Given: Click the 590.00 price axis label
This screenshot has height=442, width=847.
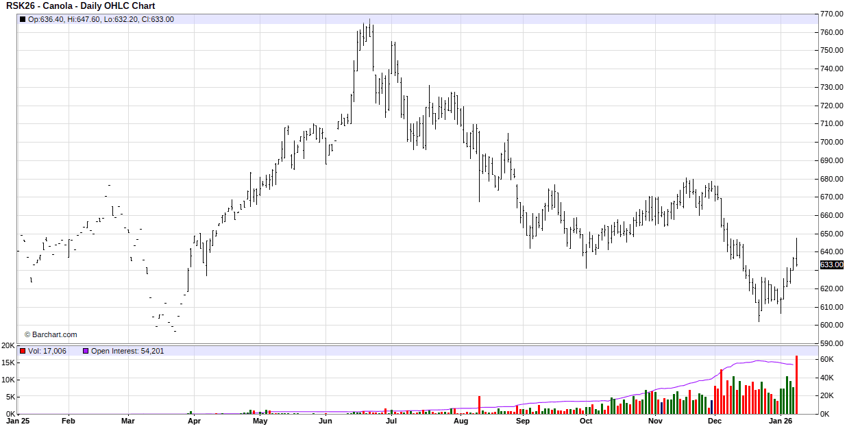Looking at the screenshot, I should 831,343.
